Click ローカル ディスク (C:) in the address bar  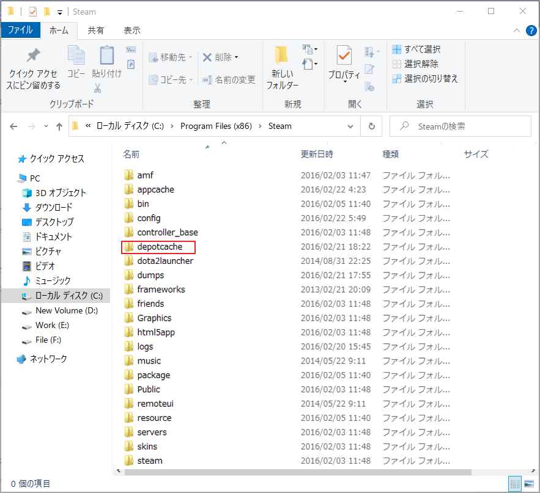[x=130, y=126]
